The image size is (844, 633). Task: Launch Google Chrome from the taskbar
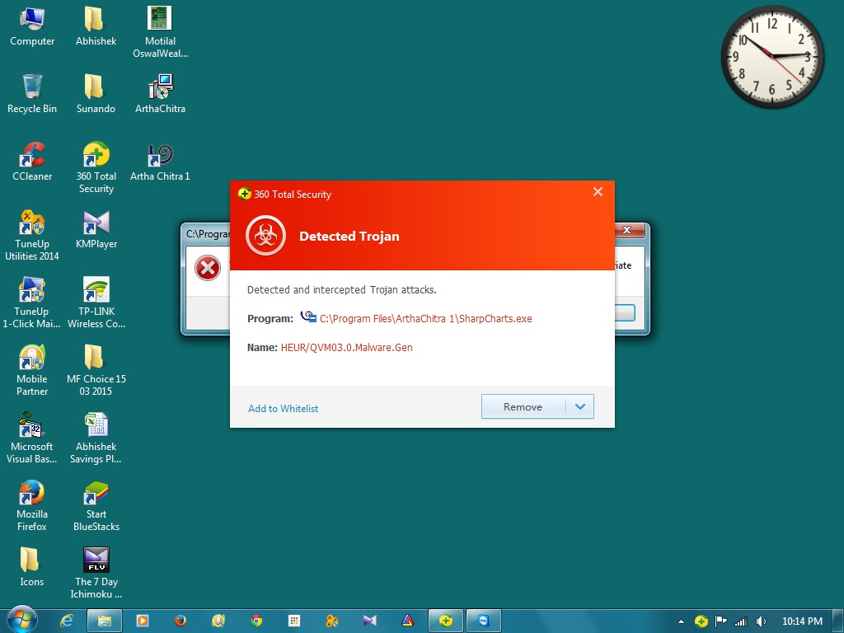click(x=256, y=621)
